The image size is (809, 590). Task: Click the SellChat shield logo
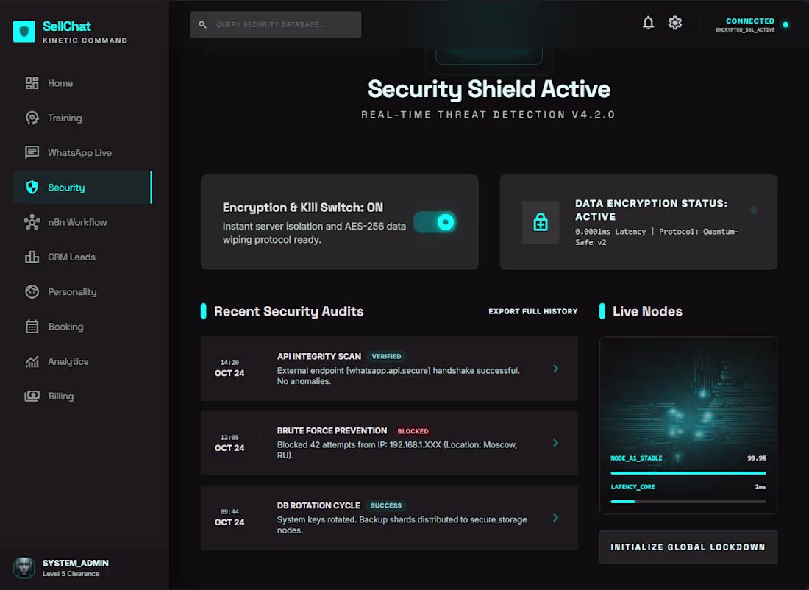tap(24, 32)
